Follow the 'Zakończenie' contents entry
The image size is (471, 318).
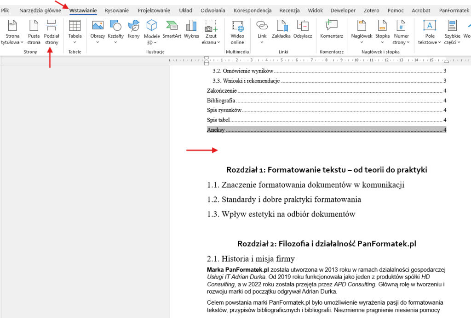tap(327, 90)
